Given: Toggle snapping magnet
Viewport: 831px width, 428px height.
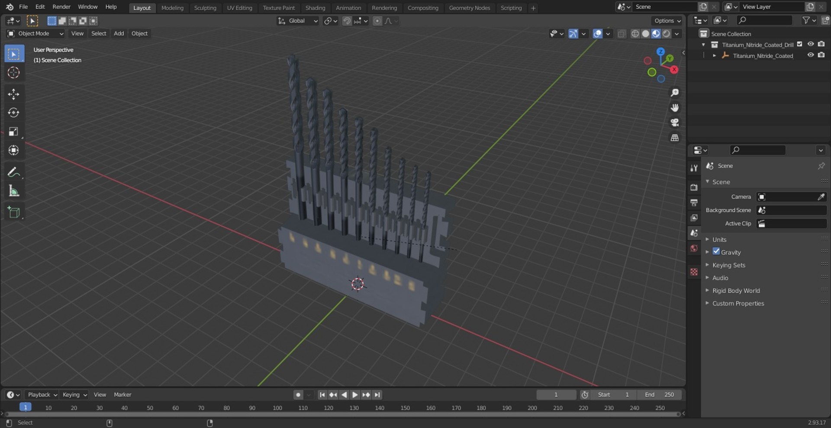Looking at the screenshot, I should point(347,21).
